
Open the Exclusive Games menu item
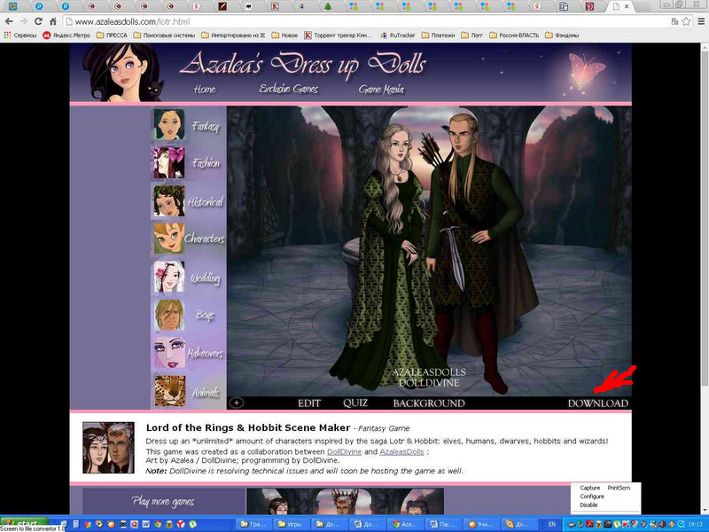click(x=289, y=89)
